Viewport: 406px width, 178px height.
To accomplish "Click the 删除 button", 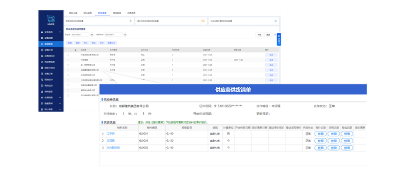I will (78, 43).
